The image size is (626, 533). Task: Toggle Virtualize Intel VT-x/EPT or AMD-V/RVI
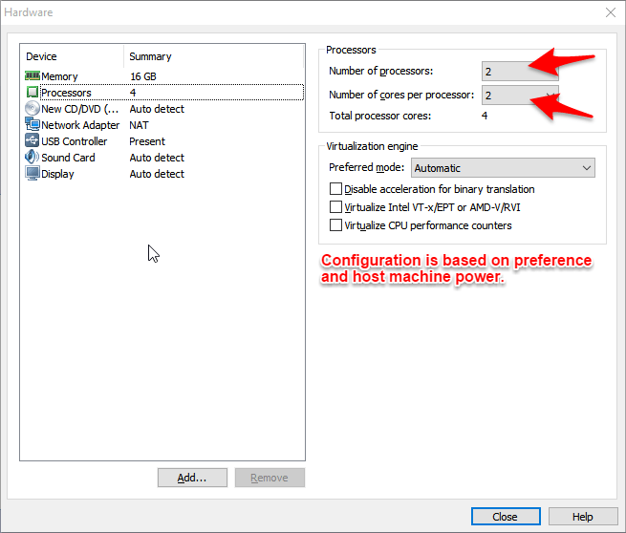click(335, 207)
